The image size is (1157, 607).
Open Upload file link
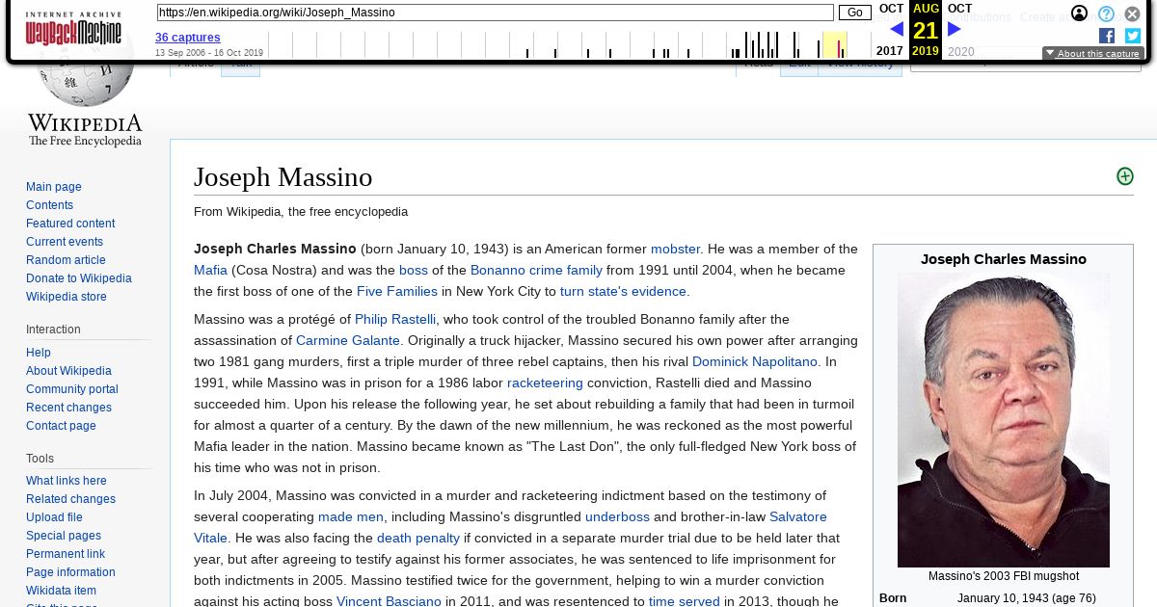[54, 517]
